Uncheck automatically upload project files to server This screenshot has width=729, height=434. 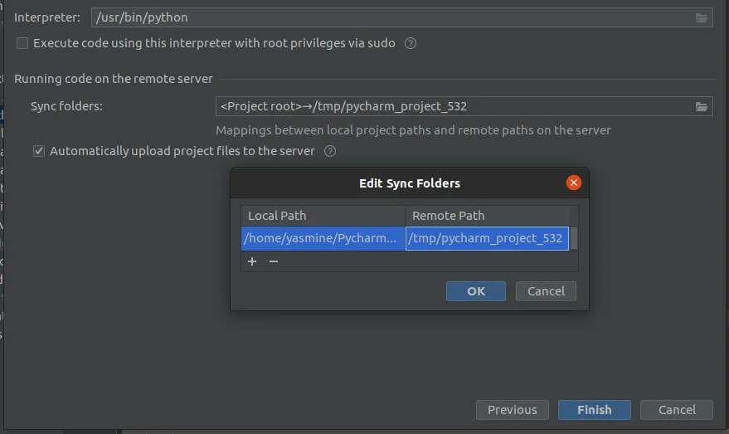[39, 151]
